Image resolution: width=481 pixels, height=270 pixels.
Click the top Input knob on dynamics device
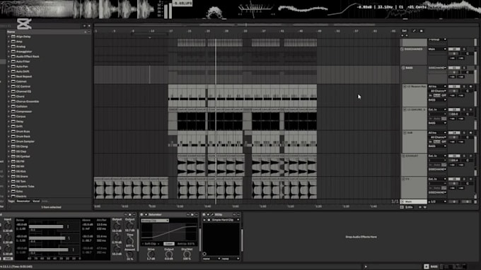pyautogui.click(x=8, y=226)
